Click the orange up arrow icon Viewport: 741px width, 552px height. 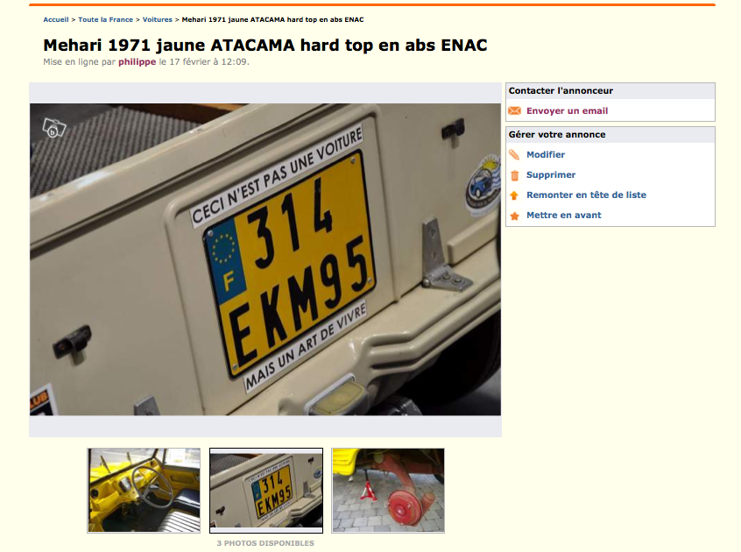(x=514, y=195)
